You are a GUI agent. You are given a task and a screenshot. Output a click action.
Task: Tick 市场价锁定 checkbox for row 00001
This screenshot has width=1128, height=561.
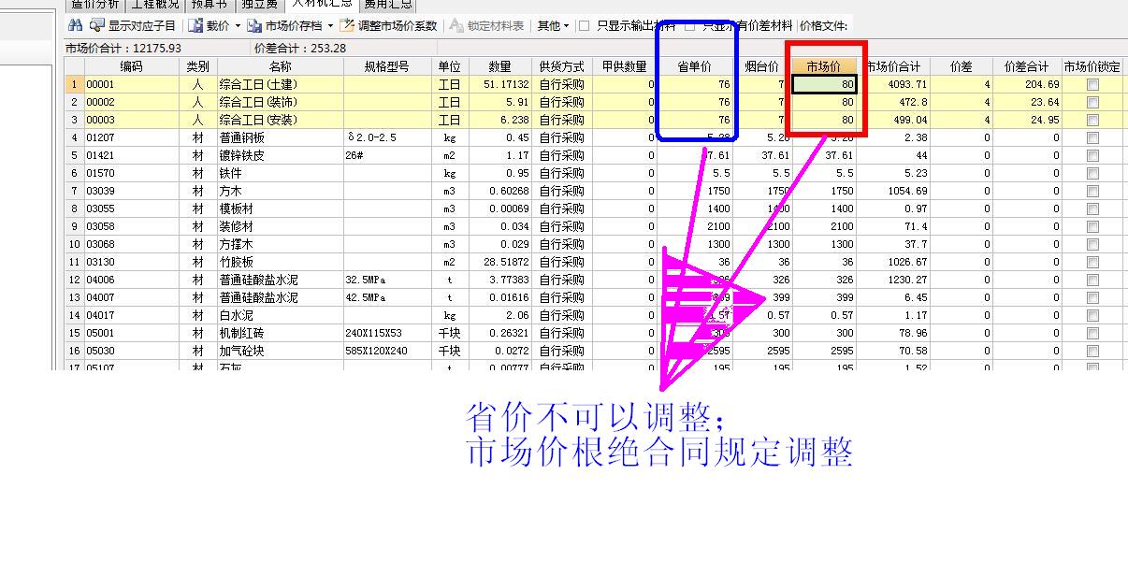tap(1092, 84)
